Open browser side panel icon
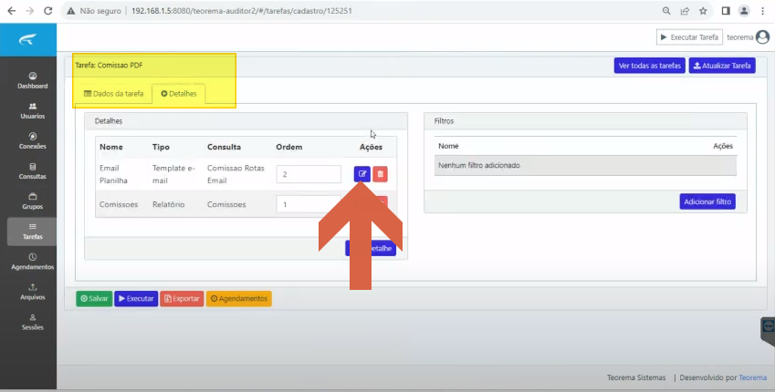 pos(726,11)
